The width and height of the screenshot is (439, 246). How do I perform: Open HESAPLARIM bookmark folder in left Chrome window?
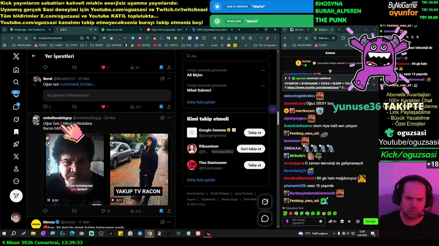[22, 45]
